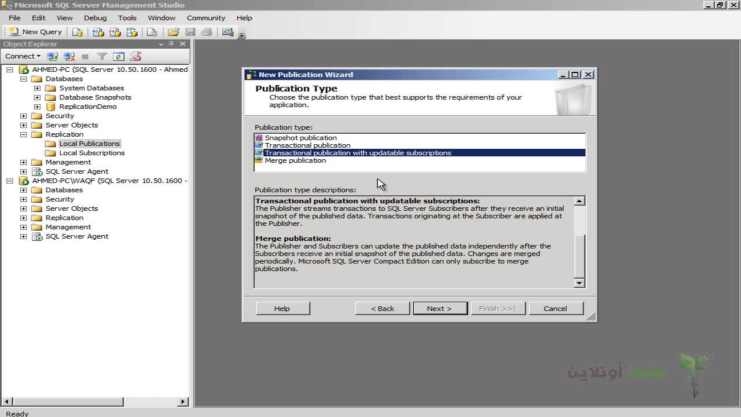Click description box scroll down arrow
Image resolution: width=741 pixels, height=417 pixels.
point(579,283)
